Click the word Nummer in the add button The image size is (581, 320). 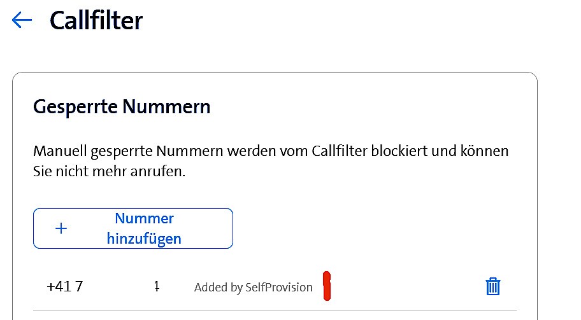[145, 218]
